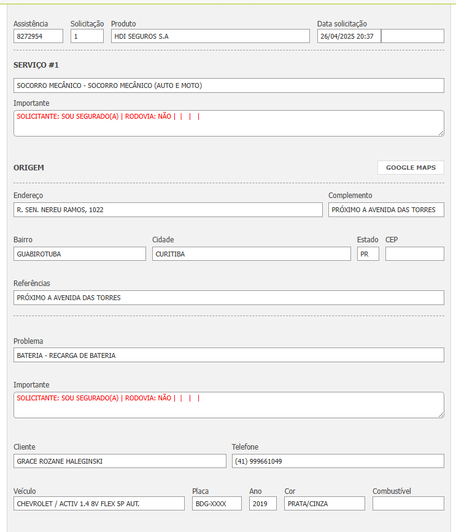Open the Google Maps button
This screenshot has width=456, height=532.
coord(411,168)
